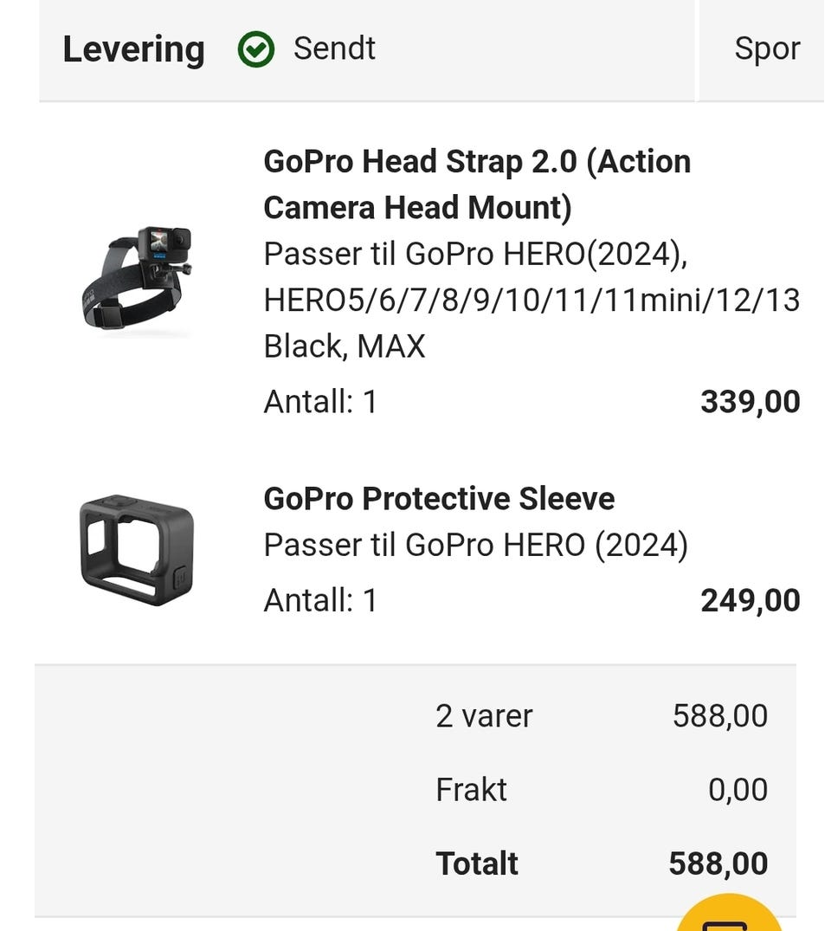Click the Frakt shipping label

click(x=471, y=790)
